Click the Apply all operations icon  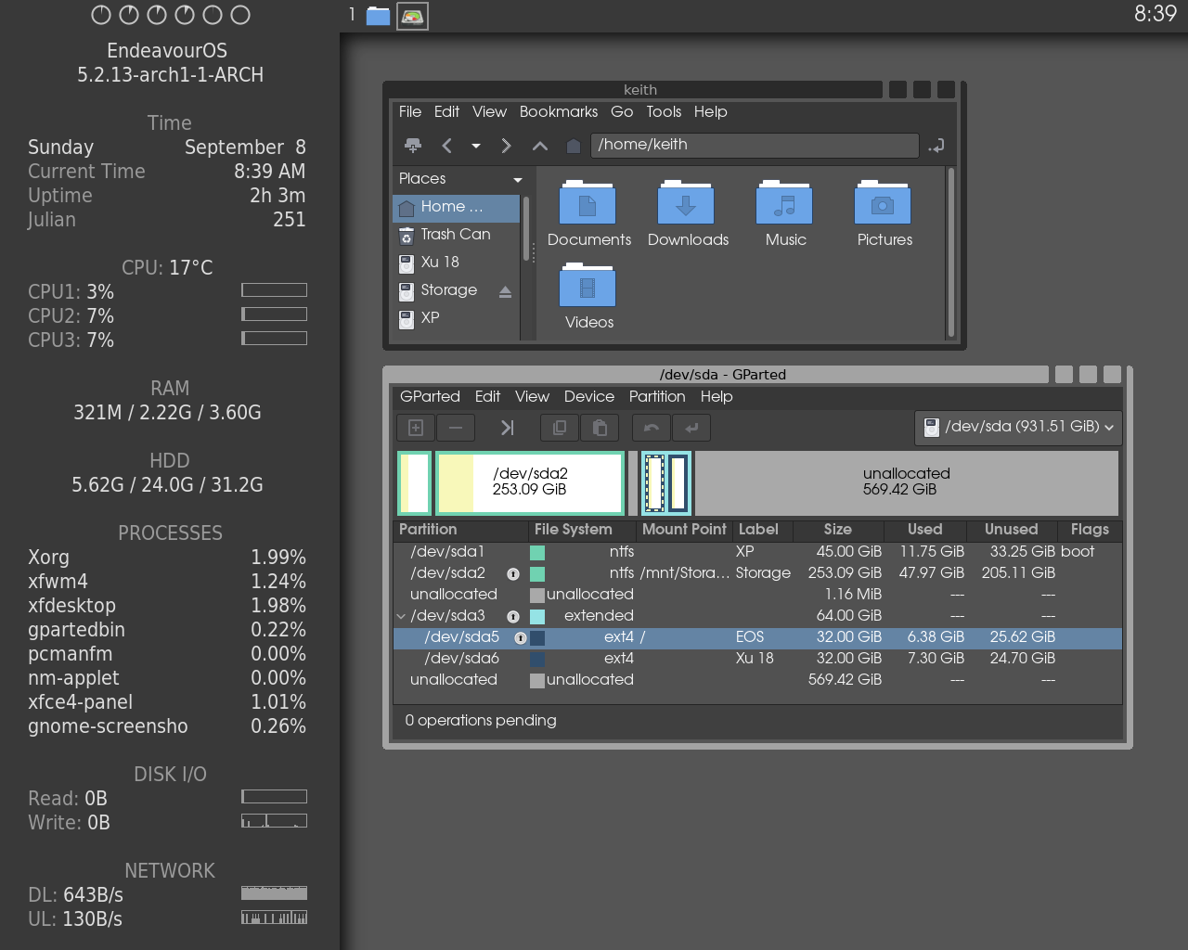pos(691,428)
